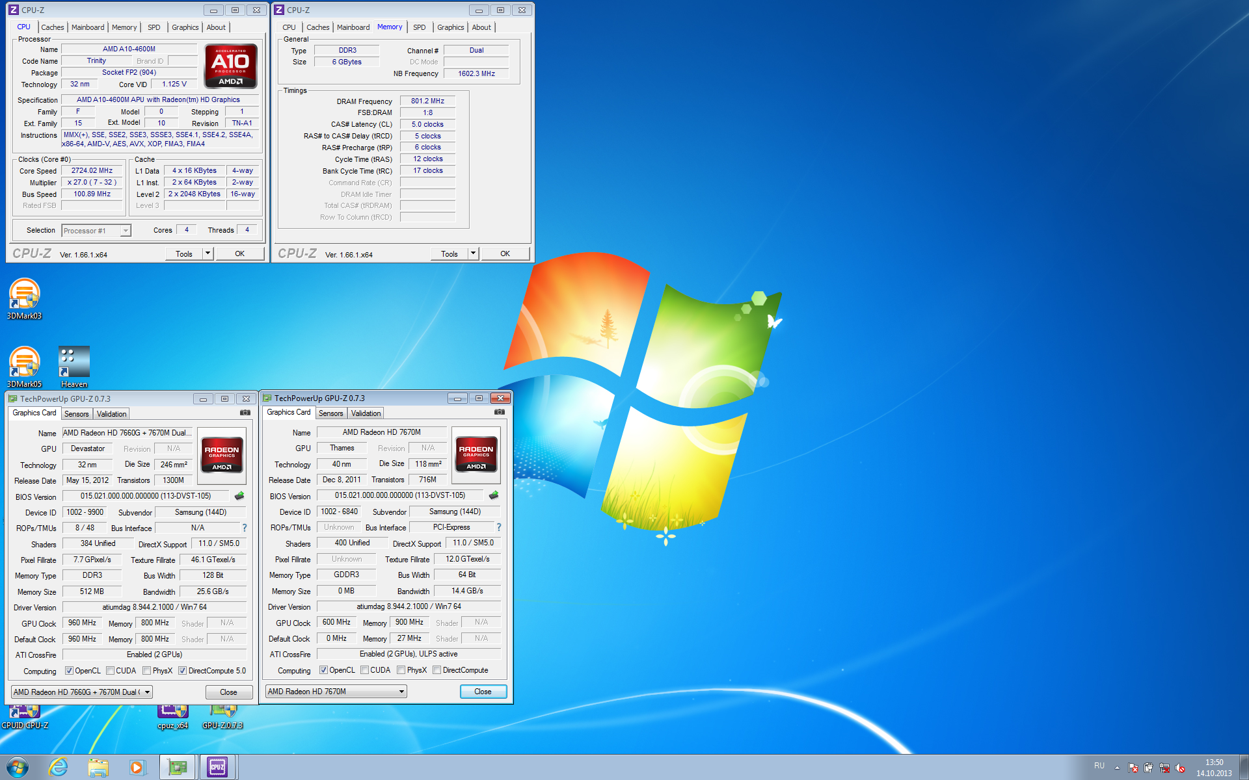
Task: Click the CPU Name field AMD A10-4600M
Action: click(x=129, y=49)
